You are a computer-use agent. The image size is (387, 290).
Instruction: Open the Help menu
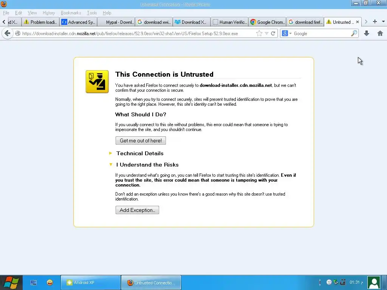coord(107,13)
